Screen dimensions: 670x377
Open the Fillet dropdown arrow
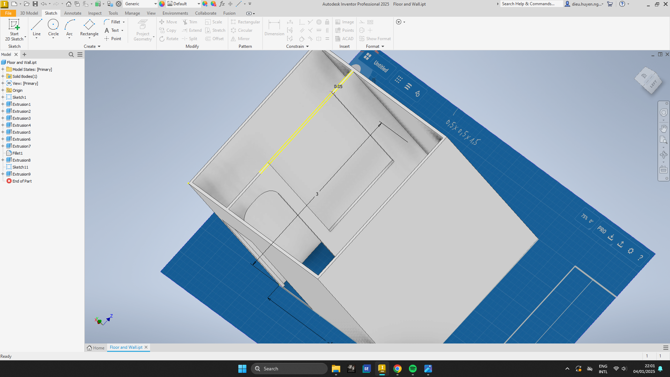click(124, 22)
